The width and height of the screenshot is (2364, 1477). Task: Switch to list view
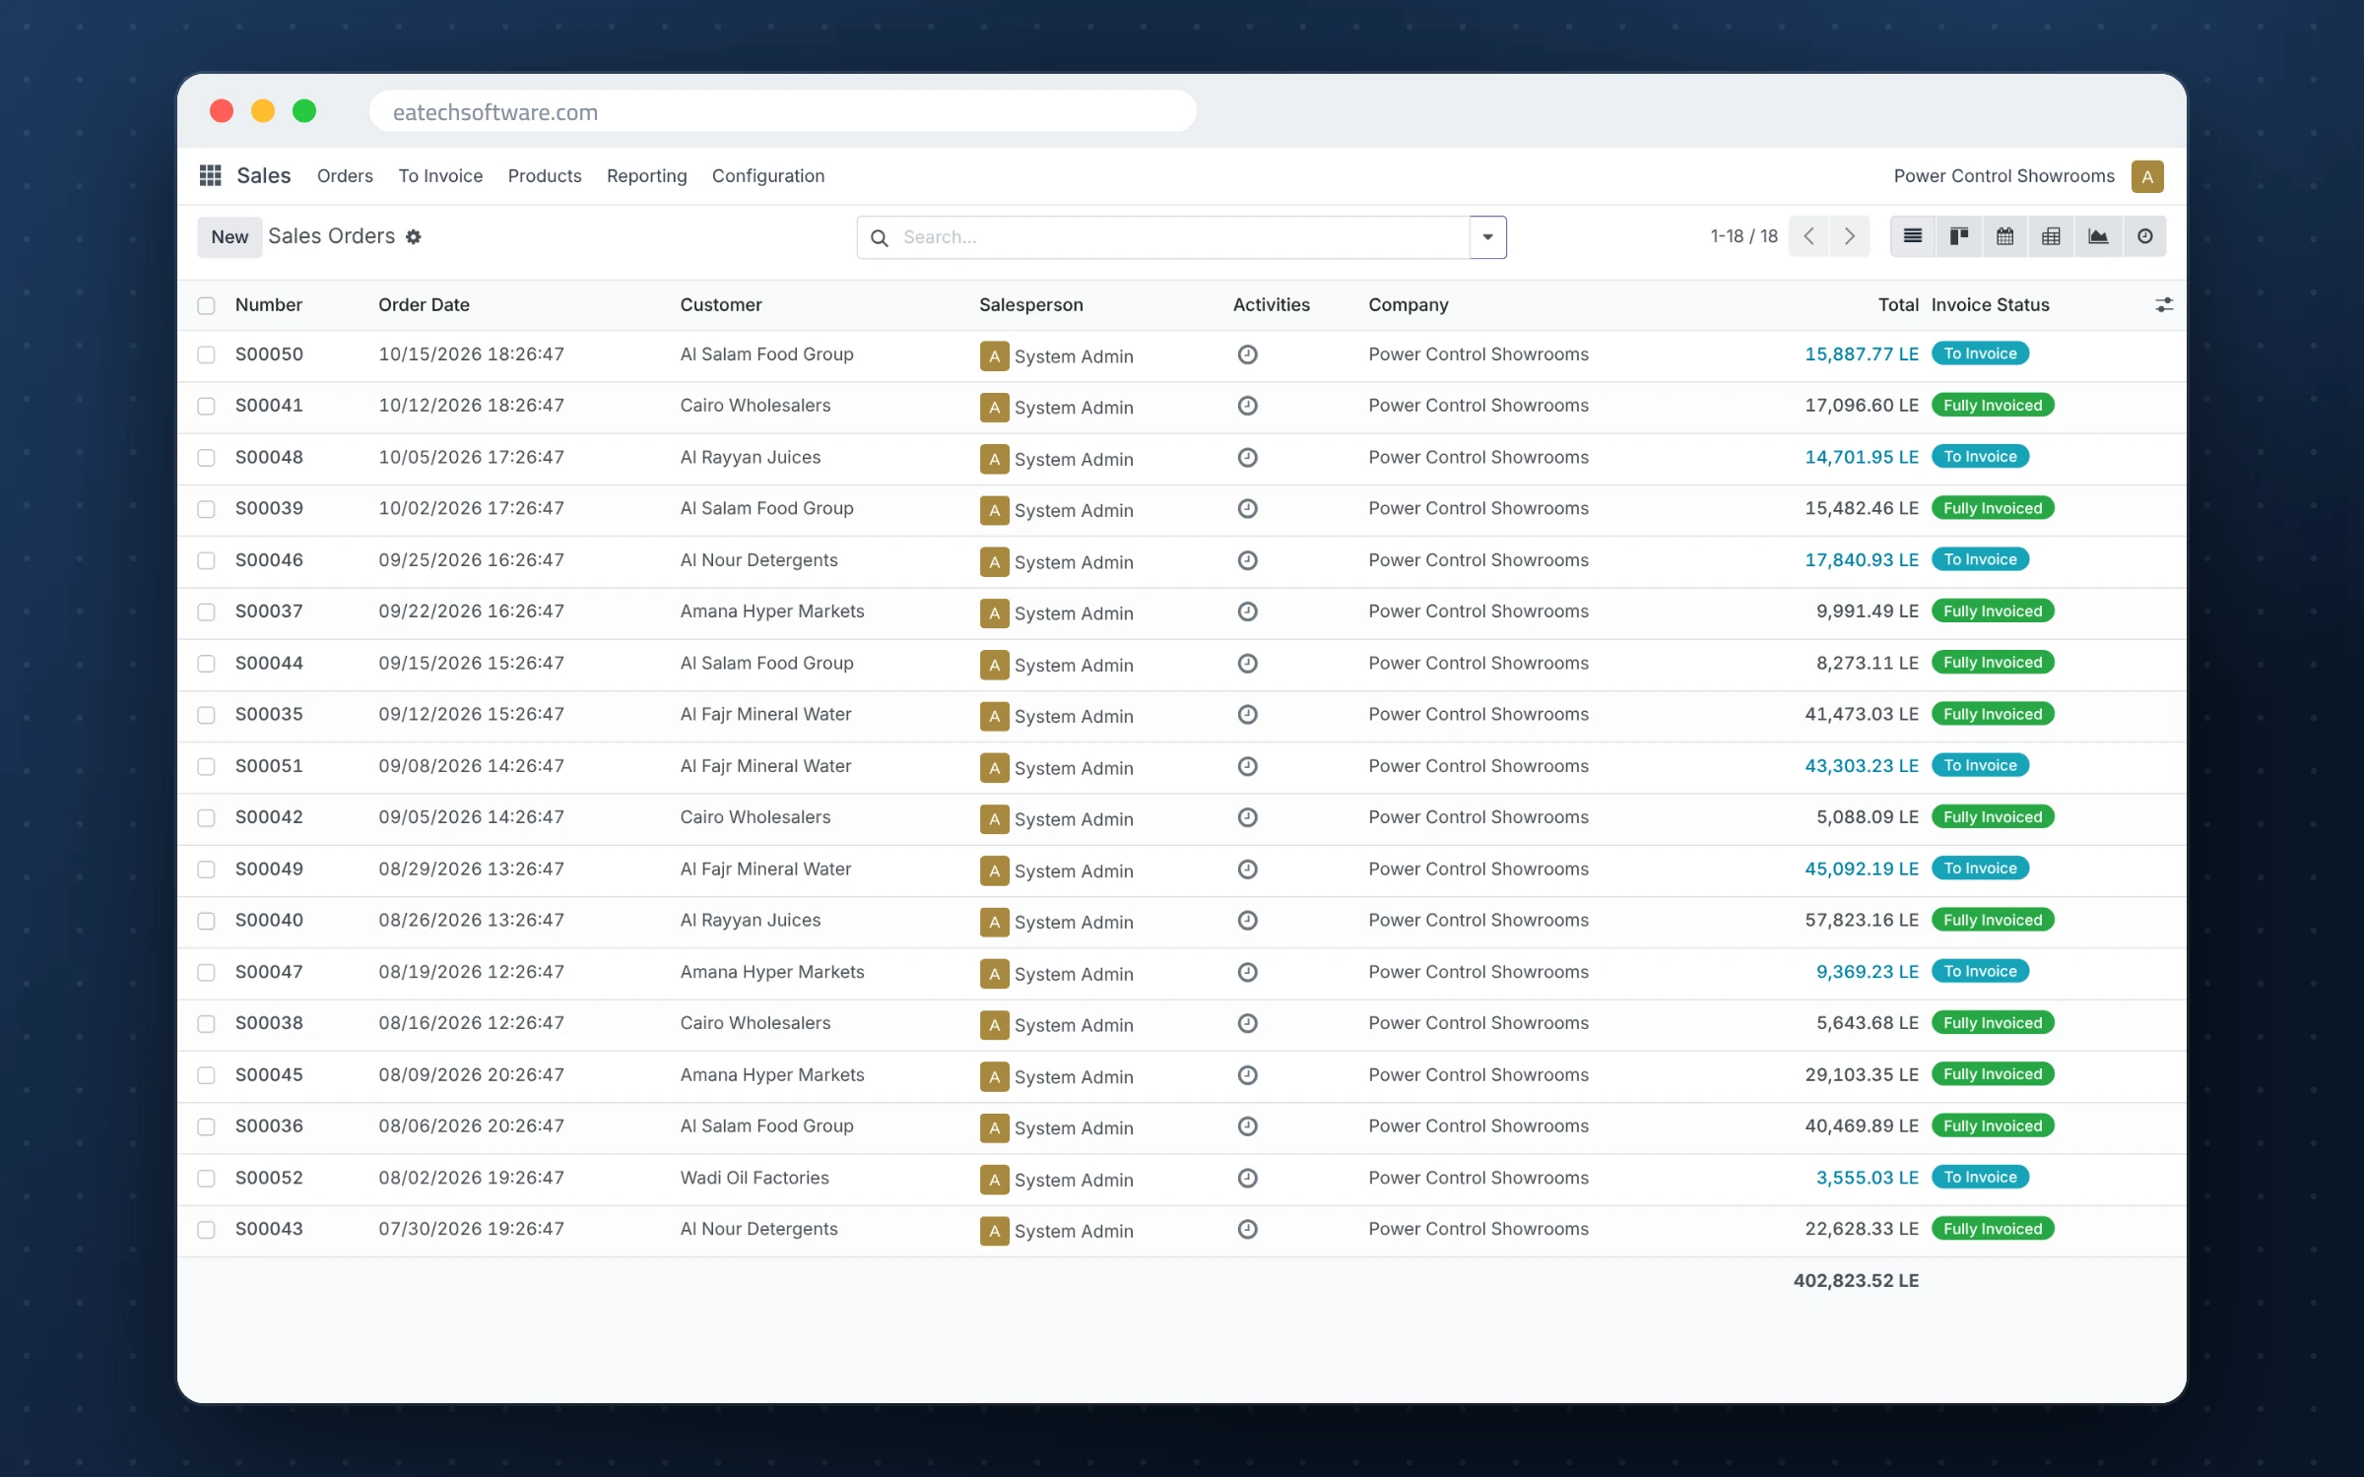1912,236
